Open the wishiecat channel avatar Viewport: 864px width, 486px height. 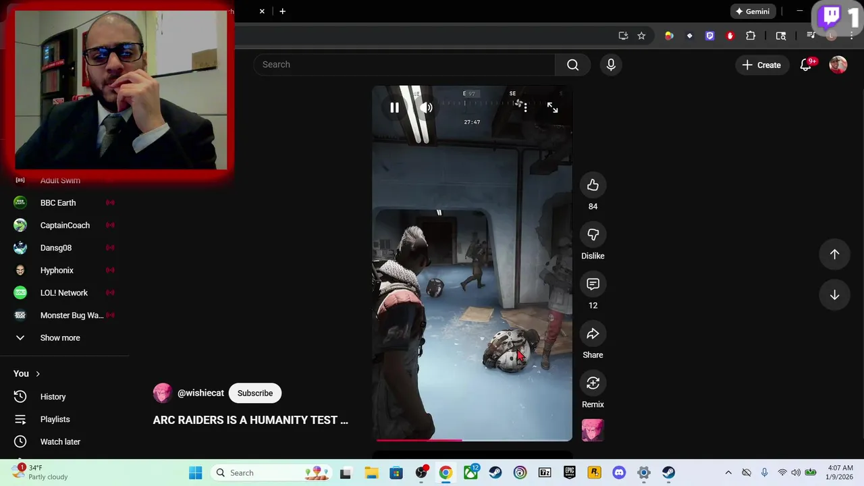[x=163, y=393]
